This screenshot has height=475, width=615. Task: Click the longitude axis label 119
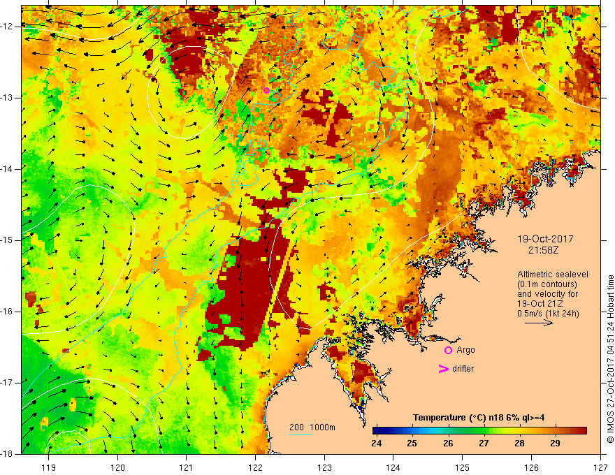click(49, 467)
